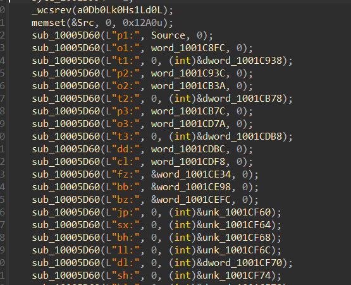Select the L"cl:" string literal
Screen dimensions: 351x285
pos(123,162)
